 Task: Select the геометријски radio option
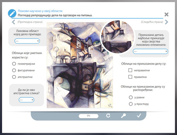[x=14, y=64]
